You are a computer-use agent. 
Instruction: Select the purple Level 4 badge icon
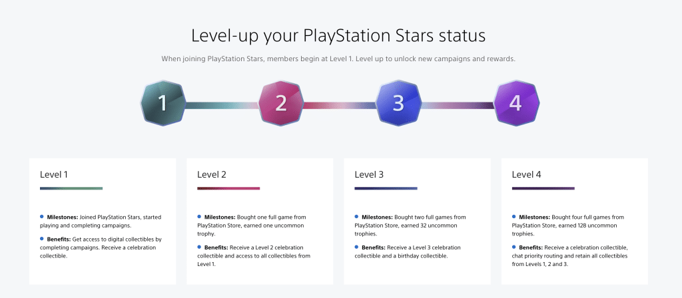coord(516,103)
